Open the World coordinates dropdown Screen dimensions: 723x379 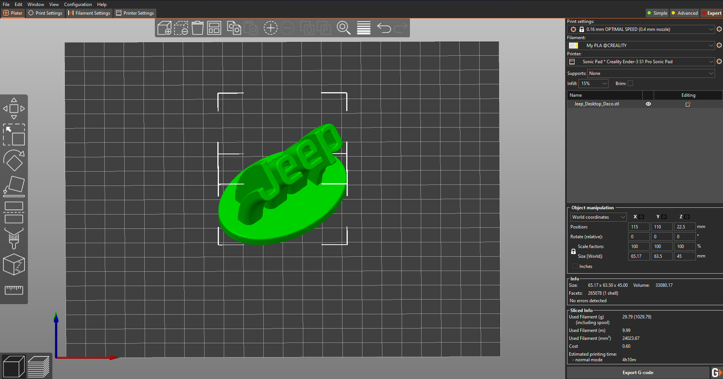coord(598,217)
